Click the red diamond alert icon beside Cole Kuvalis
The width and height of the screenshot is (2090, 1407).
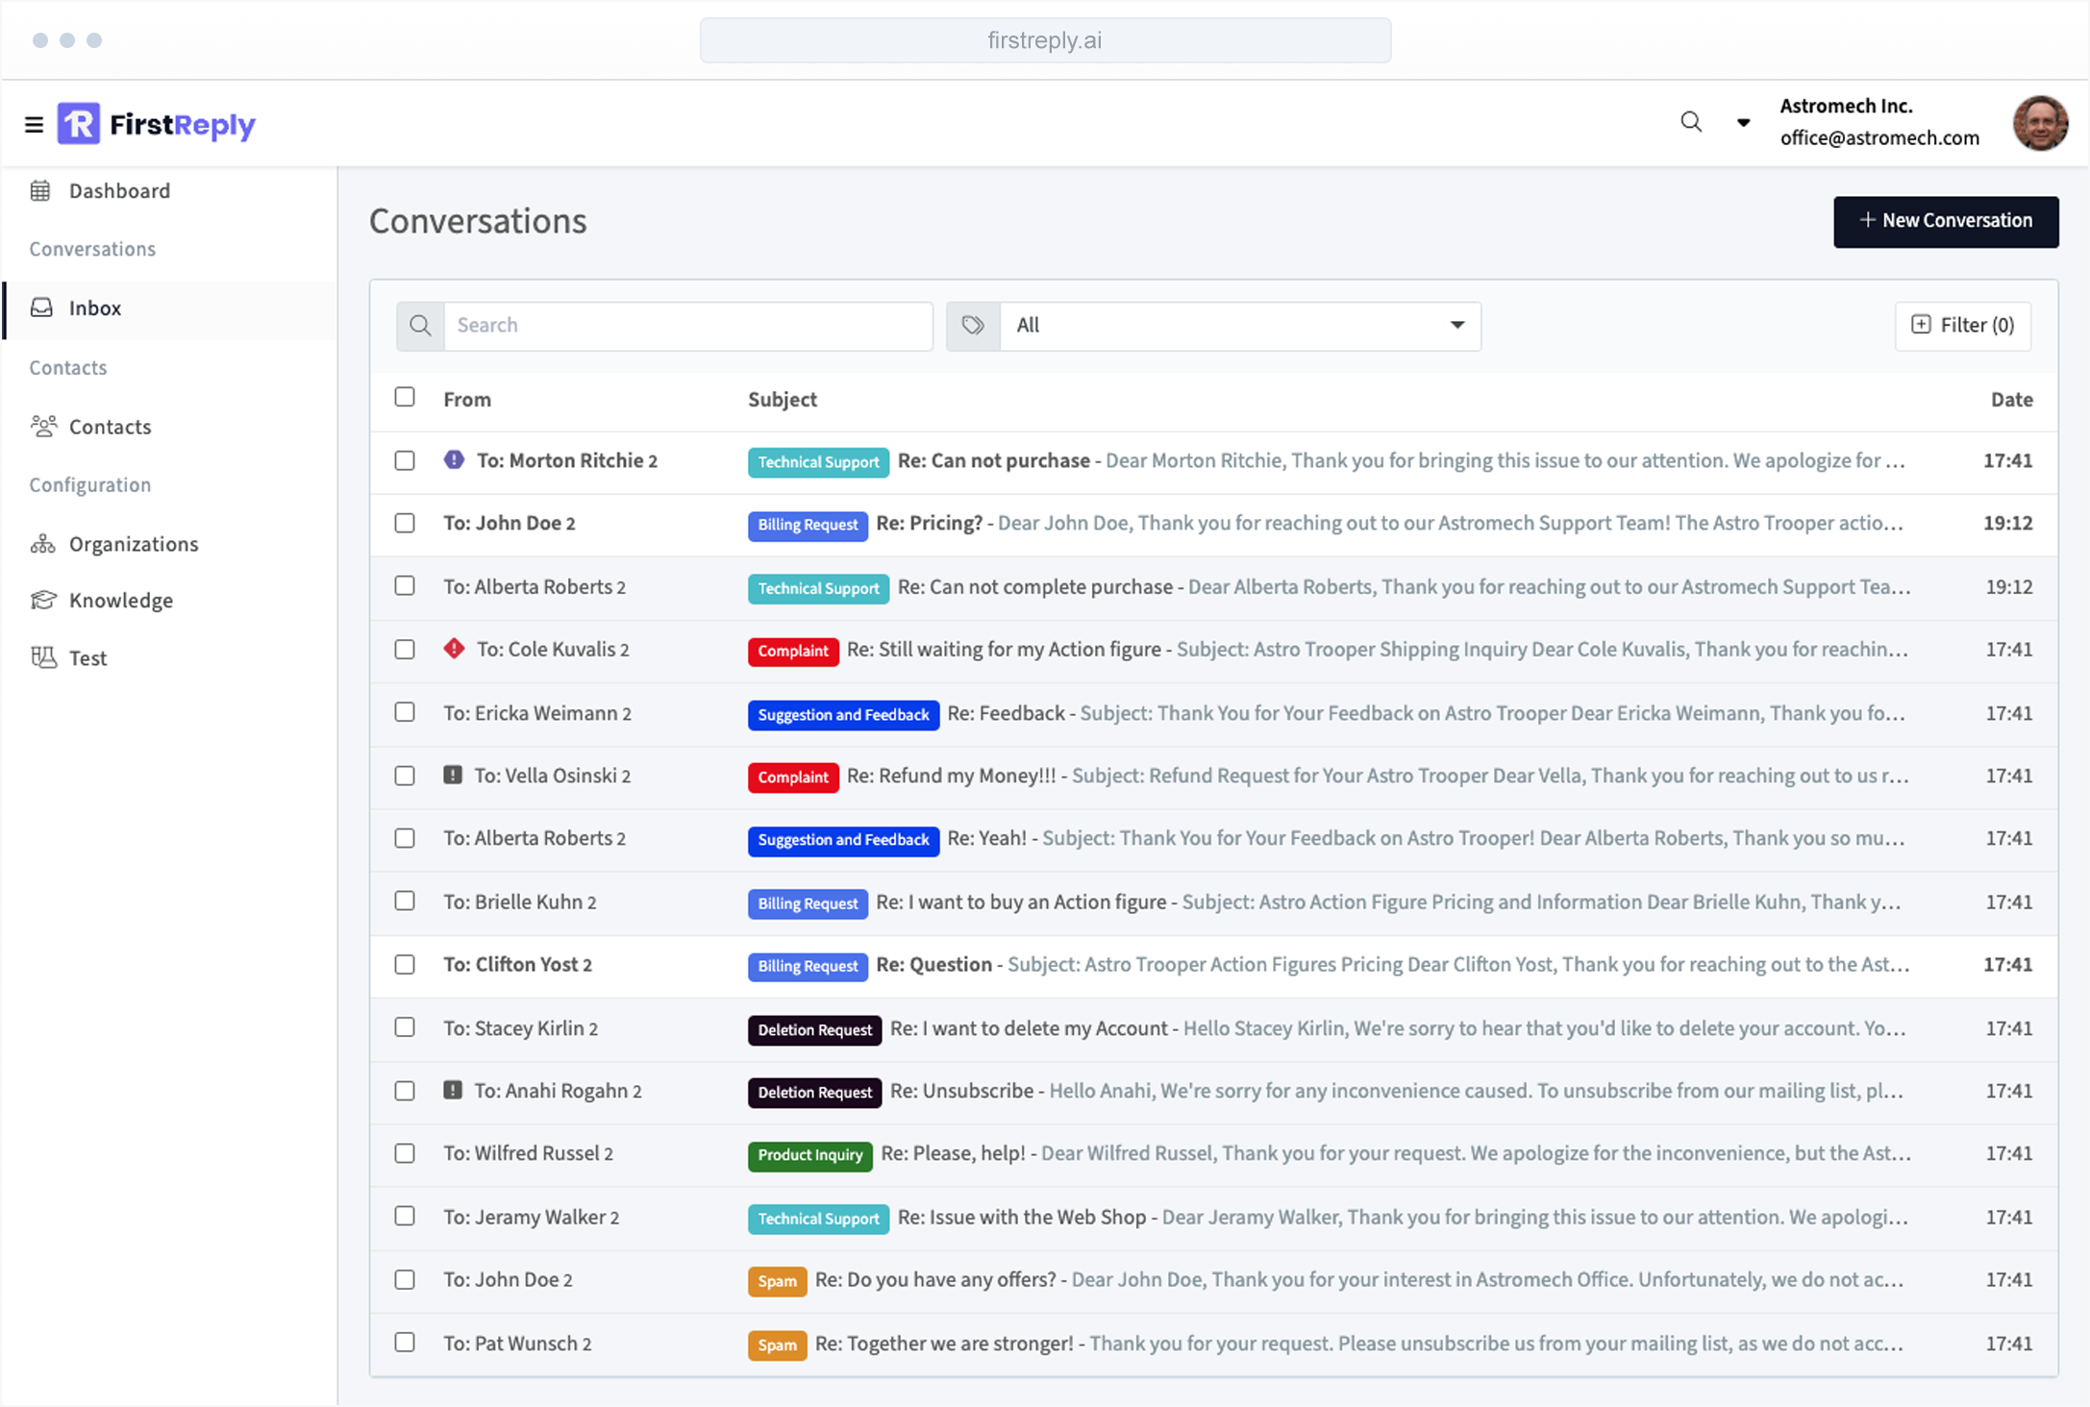[x=454, y=649]
